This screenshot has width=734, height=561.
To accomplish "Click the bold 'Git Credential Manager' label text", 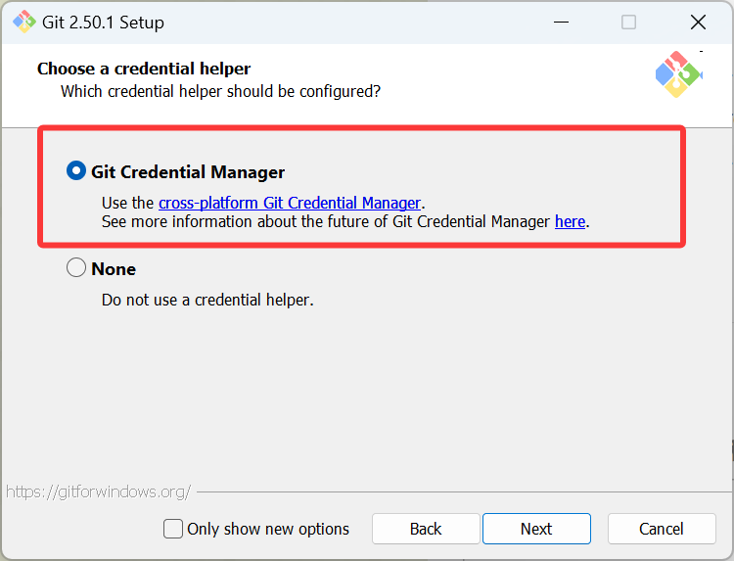I will (x=188, y=171).
